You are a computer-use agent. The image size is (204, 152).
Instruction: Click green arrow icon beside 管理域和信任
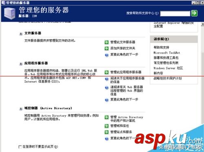pos(106,126)
